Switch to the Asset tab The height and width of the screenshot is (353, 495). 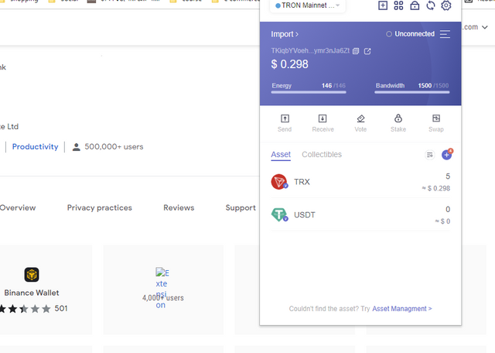[x=281, y=155]
